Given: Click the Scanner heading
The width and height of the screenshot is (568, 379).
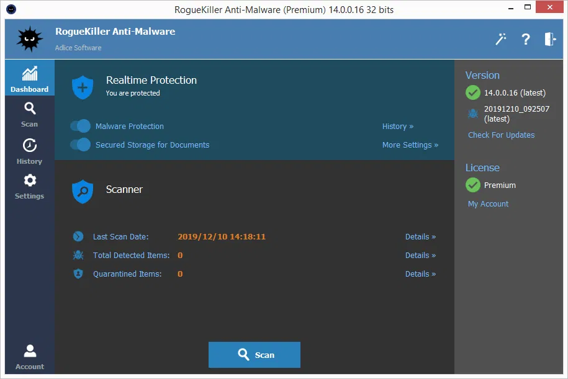Looking at the screenshot, I should coord(124,189).
